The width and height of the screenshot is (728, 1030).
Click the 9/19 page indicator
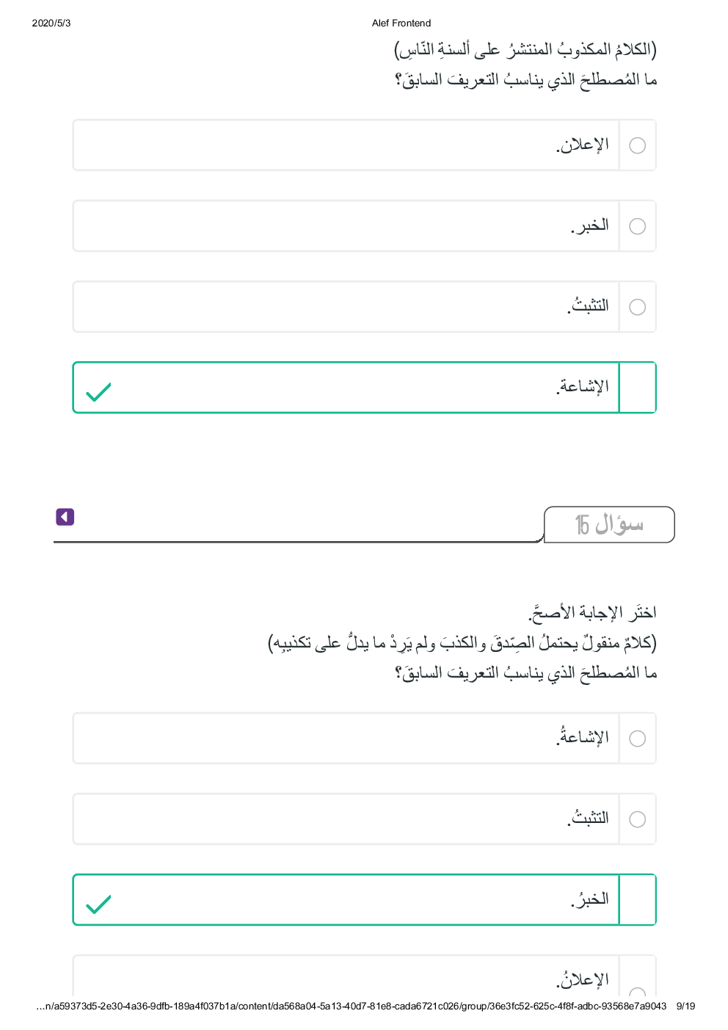pos(685,1006)
